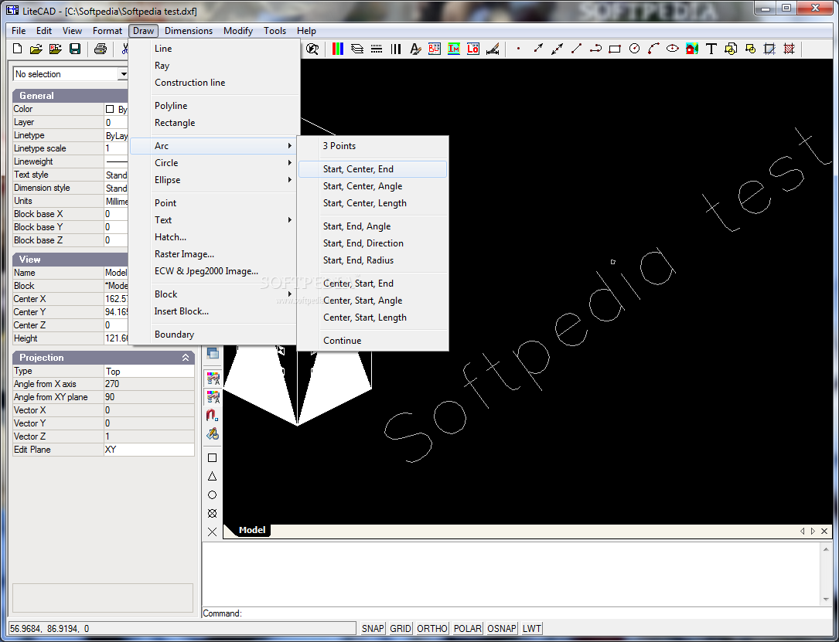Click the Type value Top
The width and height of the screenshot is (839, 642).
click(148, 372)
